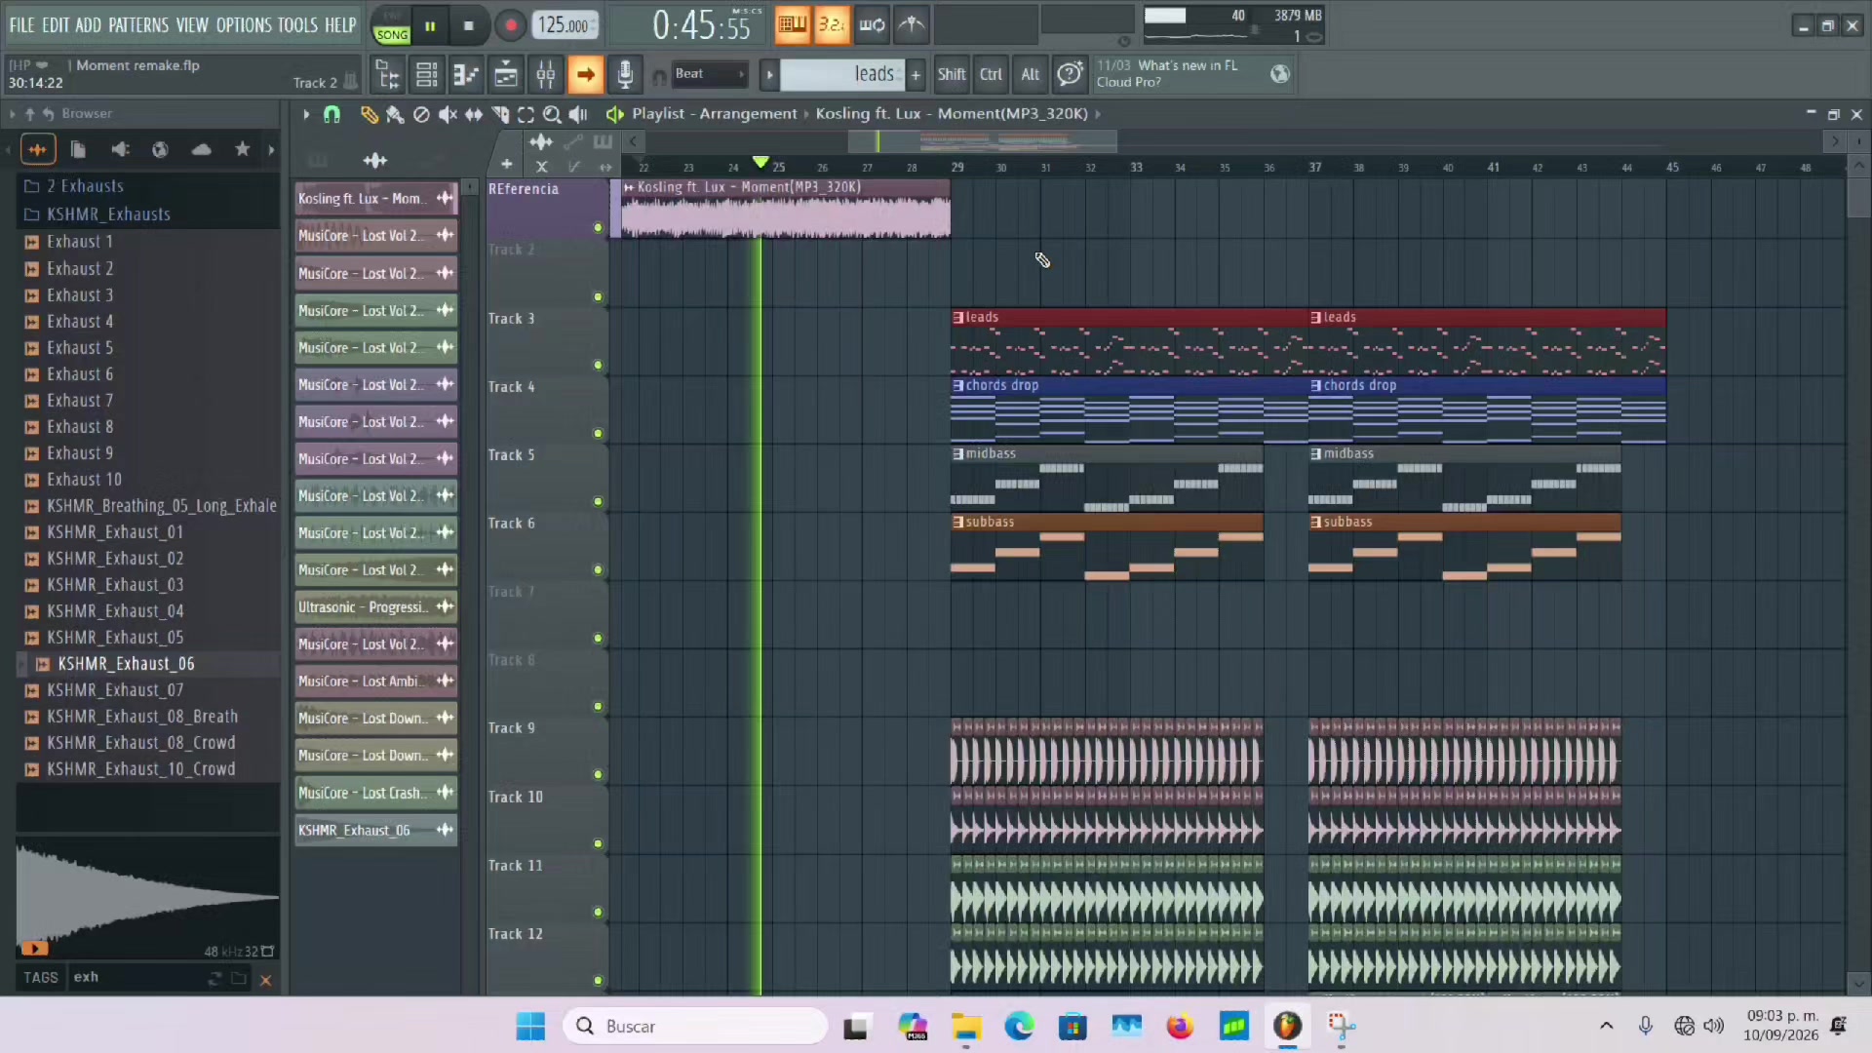This screenshot has width=1872, height=1053.
Task: Adjust the tempo value 125.000
Action: (565, 26)
